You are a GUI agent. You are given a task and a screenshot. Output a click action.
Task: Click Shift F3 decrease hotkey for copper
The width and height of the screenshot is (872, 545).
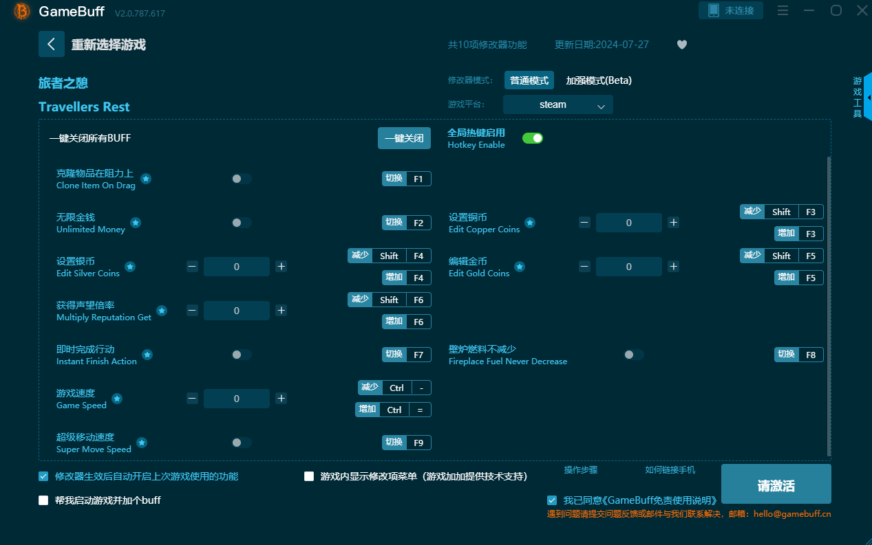782,212
